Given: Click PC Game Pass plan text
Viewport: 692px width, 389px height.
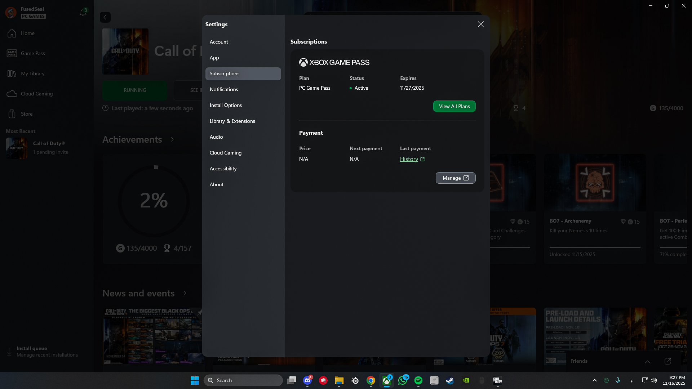Looking at the screenshot, I should pos(315,88).
